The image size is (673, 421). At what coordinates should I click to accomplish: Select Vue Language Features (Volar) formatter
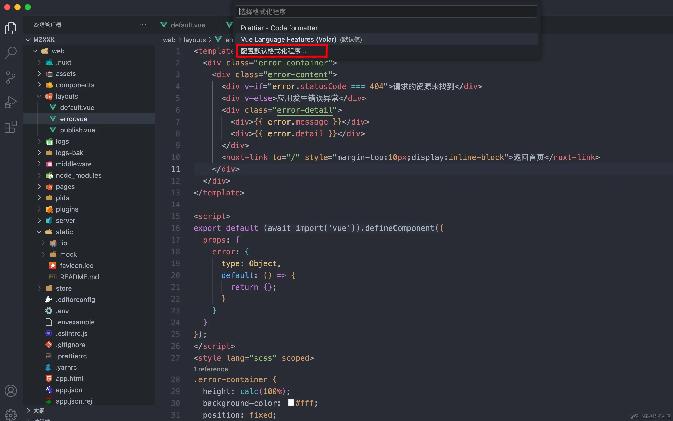(288, 39)
